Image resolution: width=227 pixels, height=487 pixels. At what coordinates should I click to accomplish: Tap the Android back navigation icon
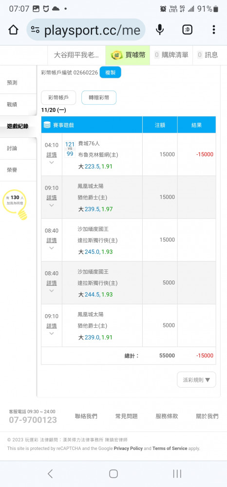[50, 474]
